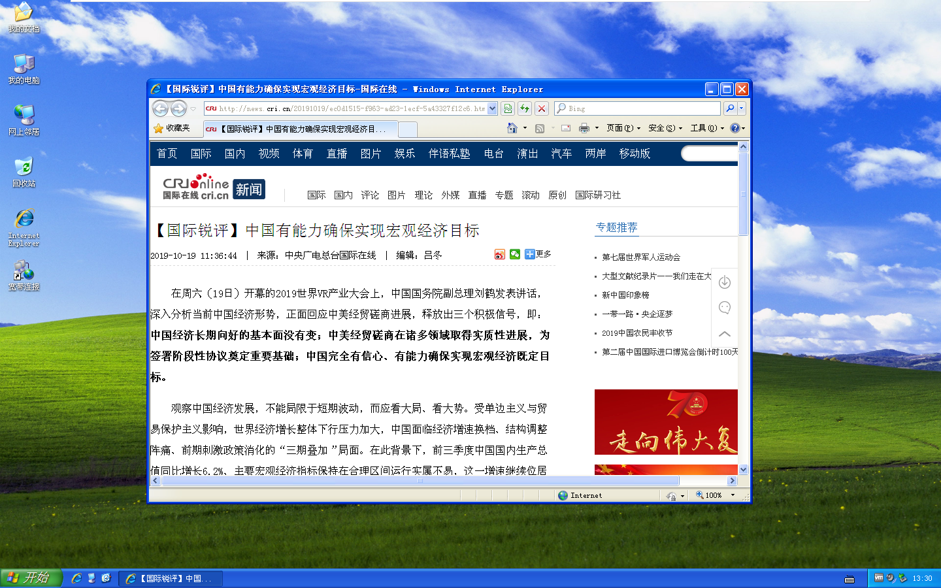Select the 宽带连接 desktop icon
Screen dimensions: 941x588
coord(24,275)
